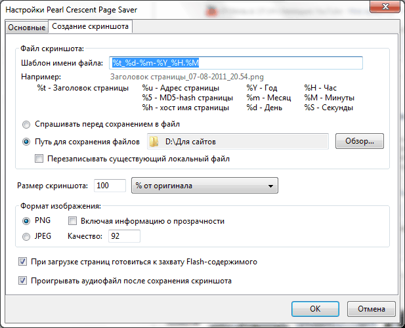Click the %M - Минуты hint
Image resolution: width=405 pixels, height=328 pixels.
click(330, 98)
